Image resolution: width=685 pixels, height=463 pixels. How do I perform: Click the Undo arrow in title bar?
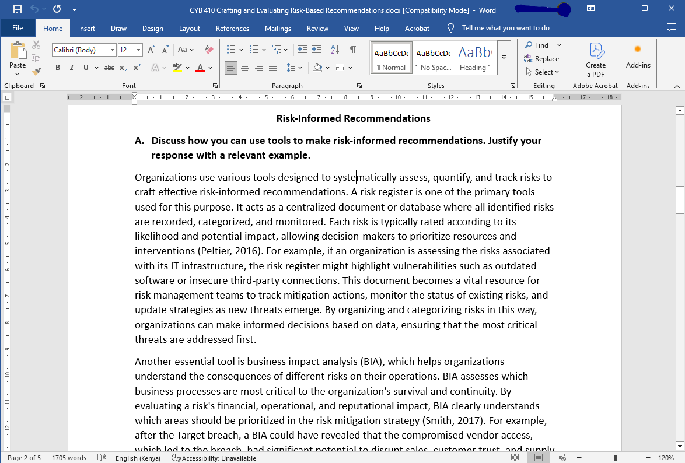[x=34, y=9]
